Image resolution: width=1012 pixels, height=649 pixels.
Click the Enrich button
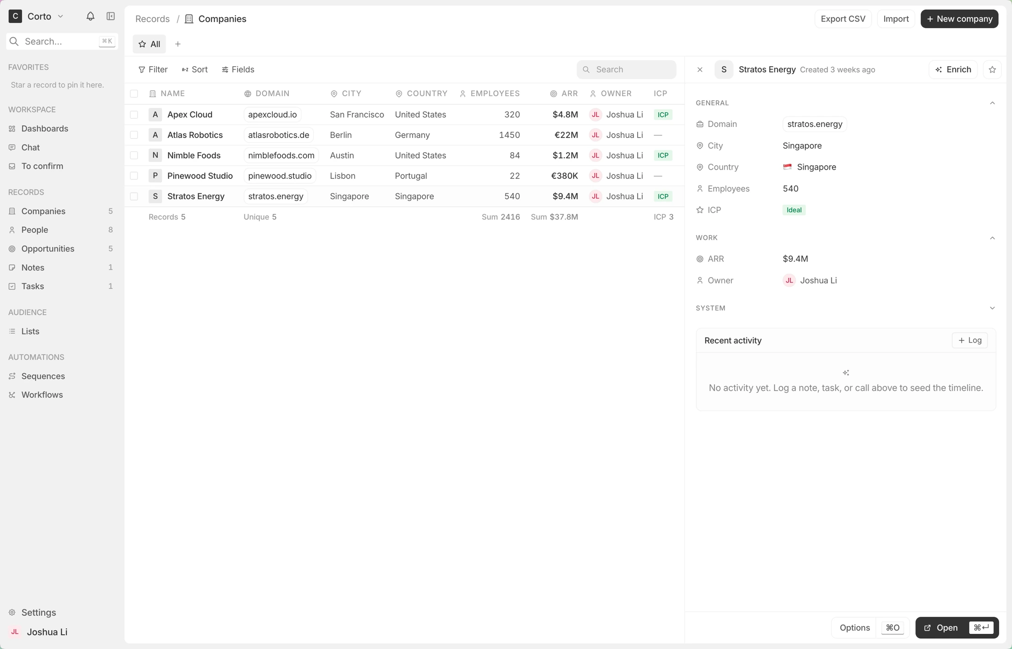pos(953,69)
